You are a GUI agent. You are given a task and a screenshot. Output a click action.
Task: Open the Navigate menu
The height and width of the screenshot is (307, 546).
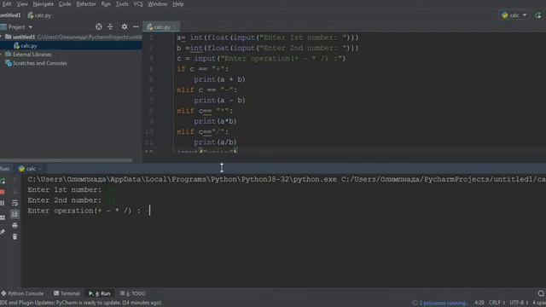[x=44, y=4]
